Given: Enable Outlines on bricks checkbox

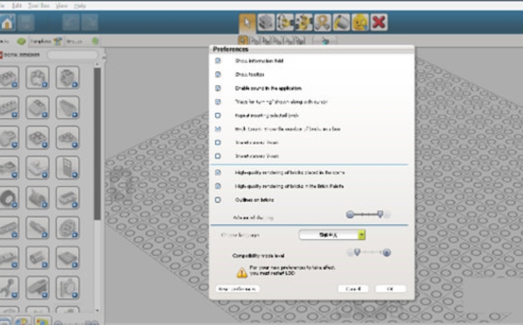Looking at the screenshot, I should (218, 200).
